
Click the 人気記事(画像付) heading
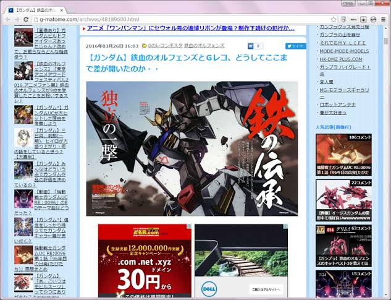pos(333,127)
